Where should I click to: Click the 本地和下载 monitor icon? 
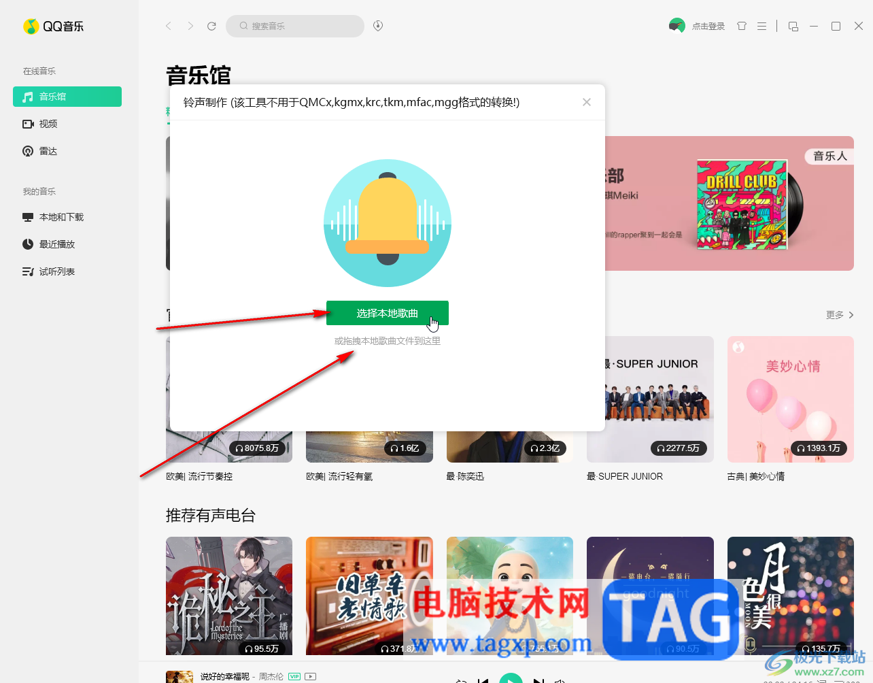point(28,217)
